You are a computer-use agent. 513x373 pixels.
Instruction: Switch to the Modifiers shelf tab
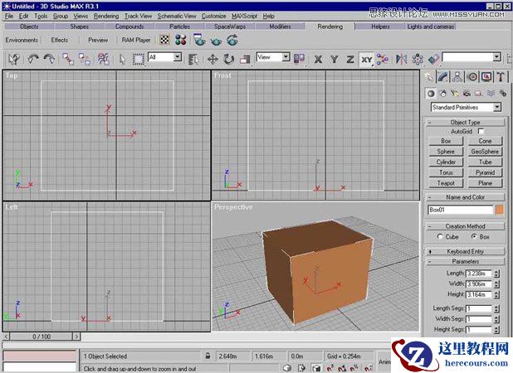[x=280, y=27]
